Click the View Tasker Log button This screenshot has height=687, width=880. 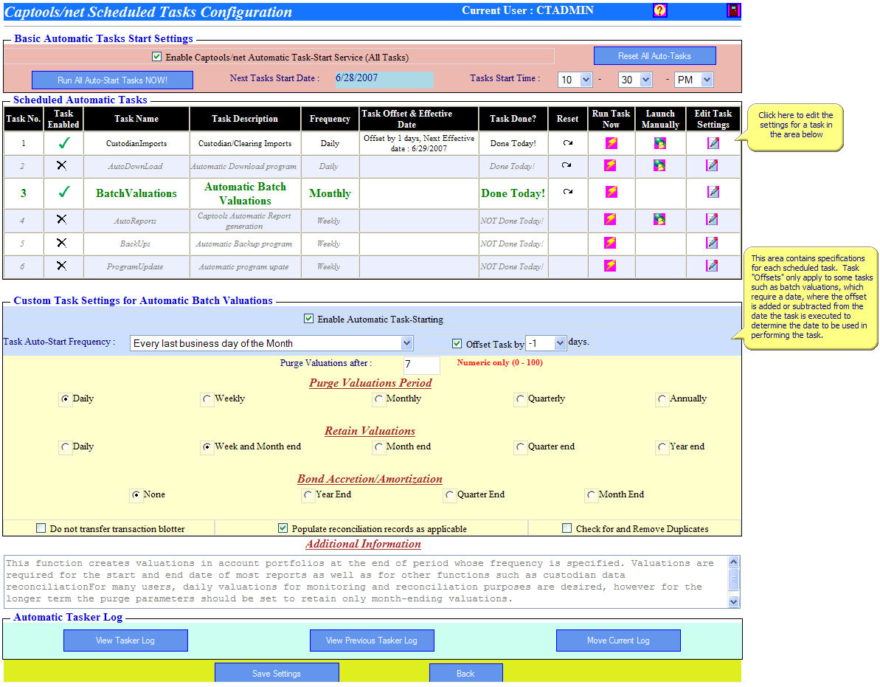[125, 640]
